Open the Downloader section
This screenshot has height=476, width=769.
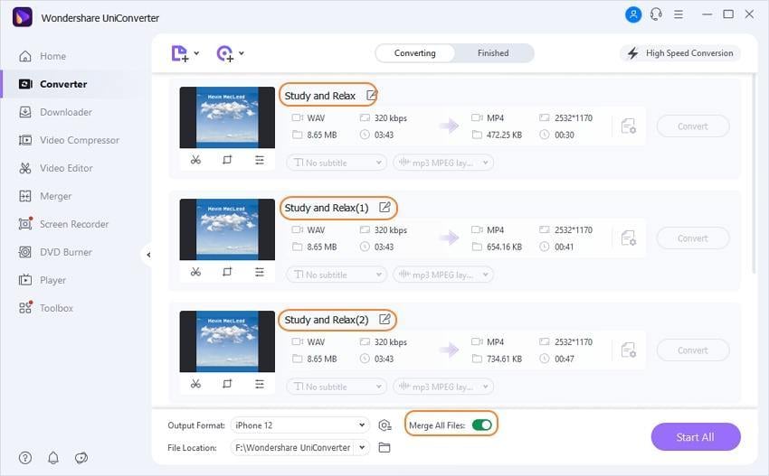tap(55, 112)
